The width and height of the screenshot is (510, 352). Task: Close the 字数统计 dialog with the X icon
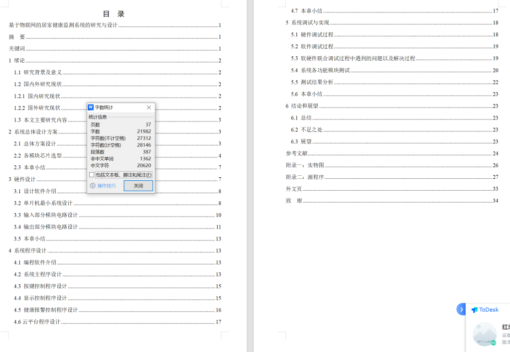[x=148, y=107]
